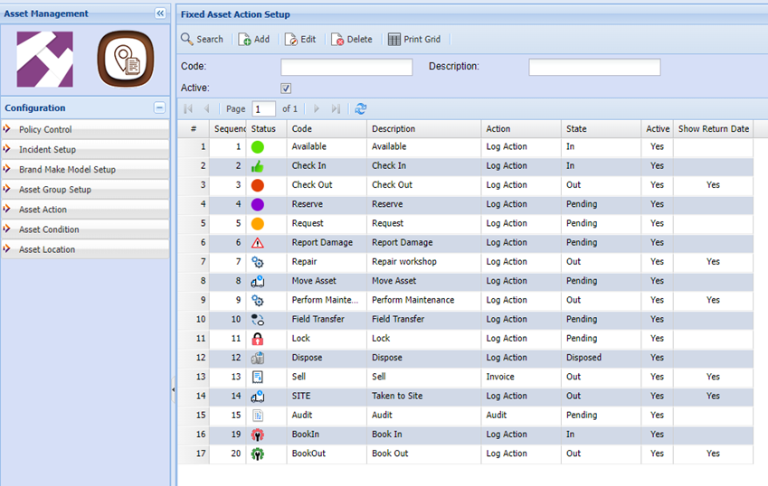
Task: Expand the Policy Control menu item
Action: coord(45,130)
